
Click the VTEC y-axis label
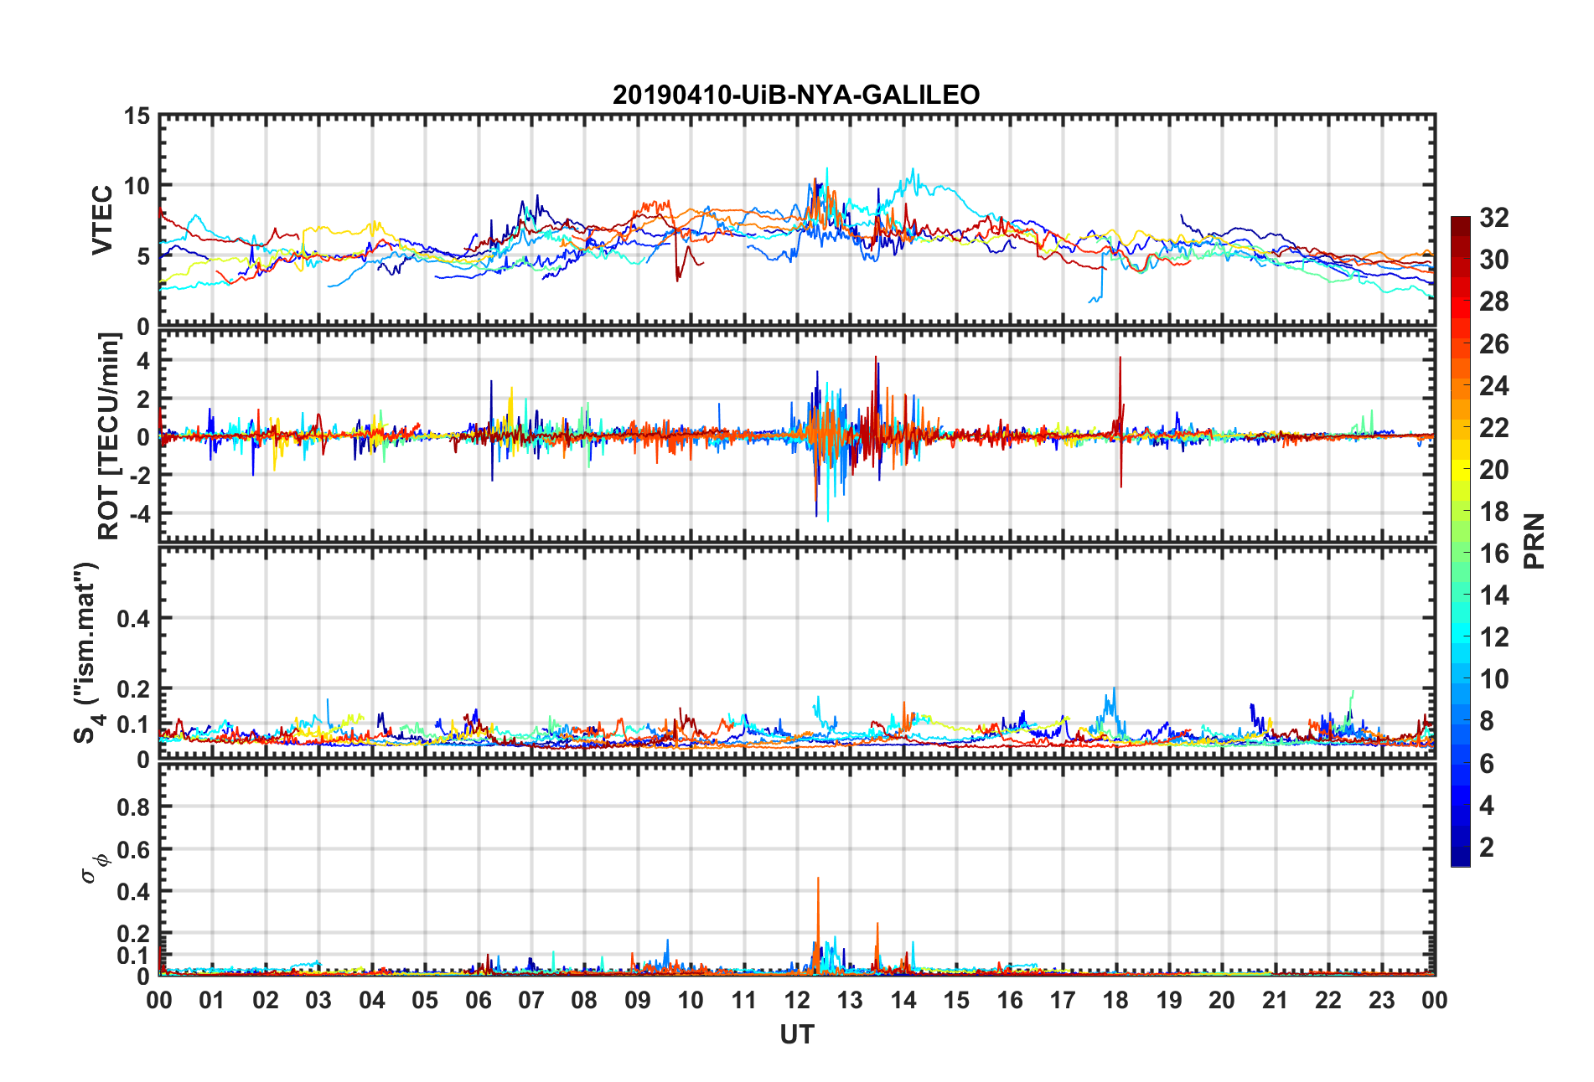pyautogui.click(x=102, y=220)
